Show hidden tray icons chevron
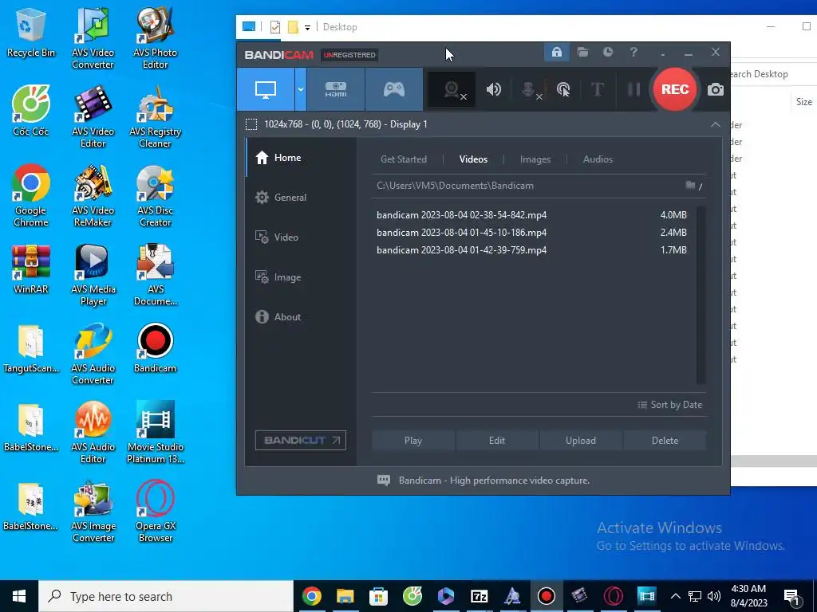 tap(675, 596)
